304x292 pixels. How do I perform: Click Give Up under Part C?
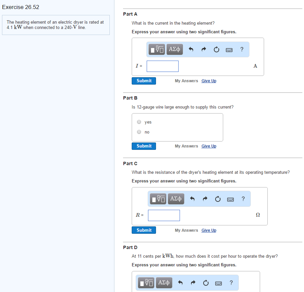[x=209, y=230]
